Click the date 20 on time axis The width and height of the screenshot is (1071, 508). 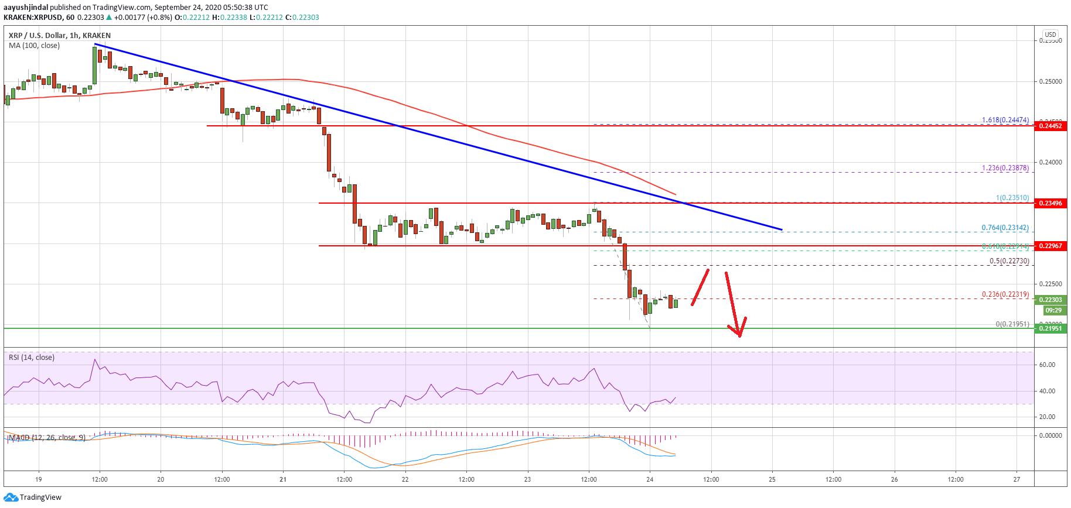click(161, 479)
